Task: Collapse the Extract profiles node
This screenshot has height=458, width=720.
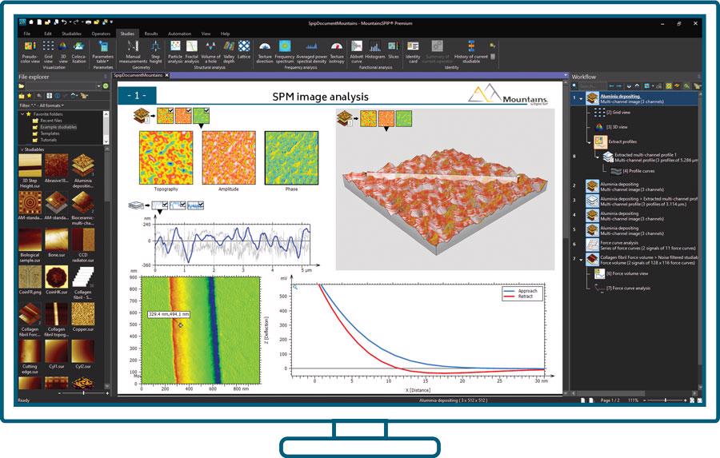Action: (x=589, y=143)
